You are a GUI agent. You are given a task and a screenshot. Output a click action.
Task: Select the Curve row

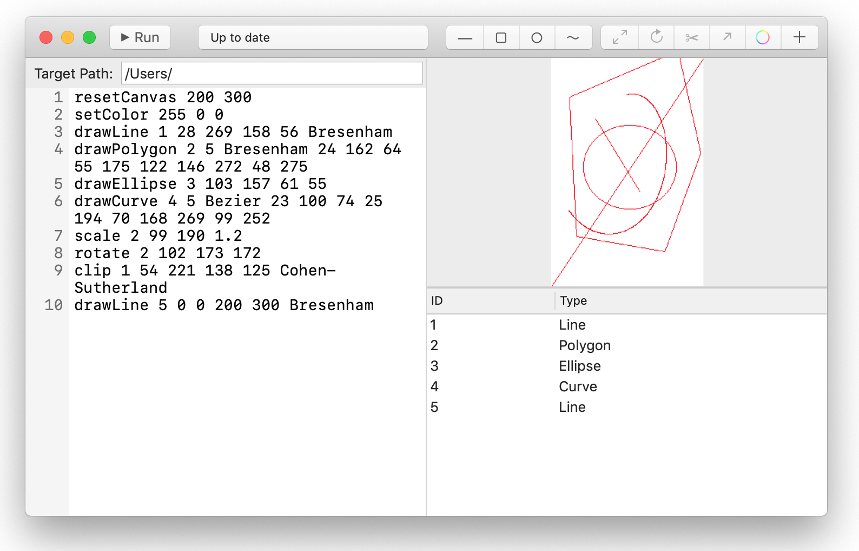[x=627, y=386]
